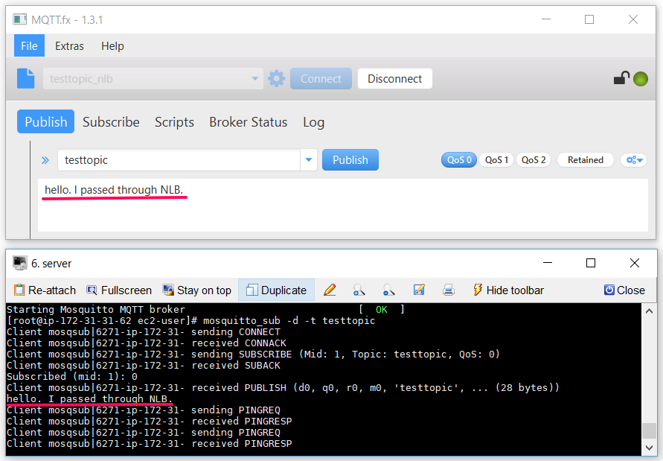Screen dimensions: 663x461
Task: Click the green connection status indicator
Action: [x=641, y=79]
